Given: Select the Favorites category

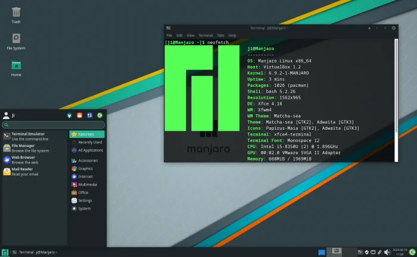Looking at the screenshot, I should click(x=86, y=134).
